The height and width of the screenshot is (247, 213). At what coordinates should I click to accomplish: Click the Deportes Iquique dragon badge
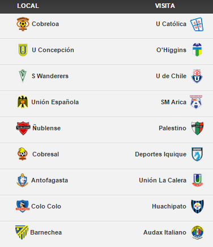tap(197, 154)
